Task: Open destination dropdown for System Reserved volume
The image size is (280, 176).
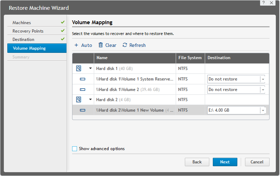Action: (x=262, y=79)
